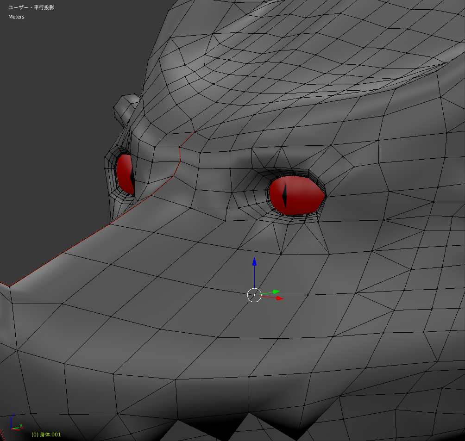The image size is (465, 441).
Task: Click the red X-axis manipulator arrow
Action: pos(279,298)
